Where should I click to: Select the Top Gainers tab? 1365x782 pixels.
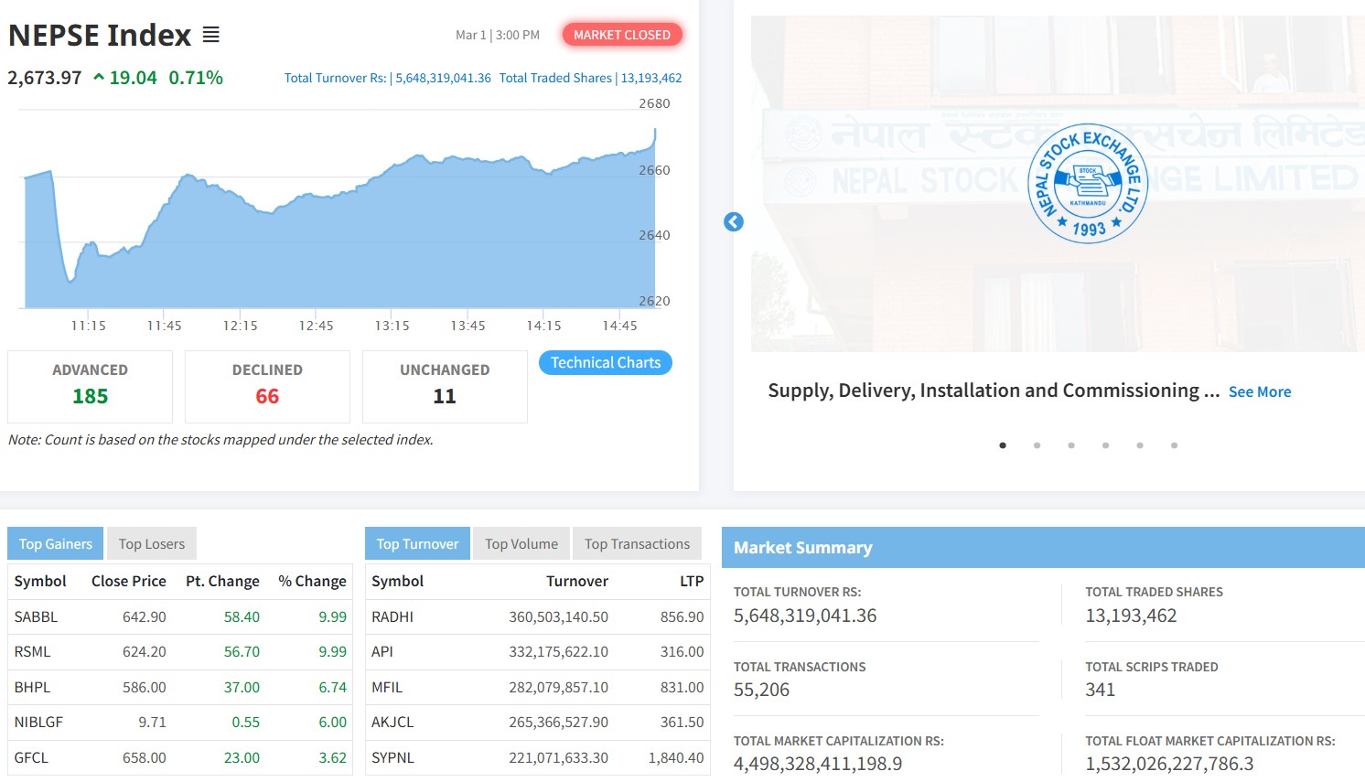56,544
